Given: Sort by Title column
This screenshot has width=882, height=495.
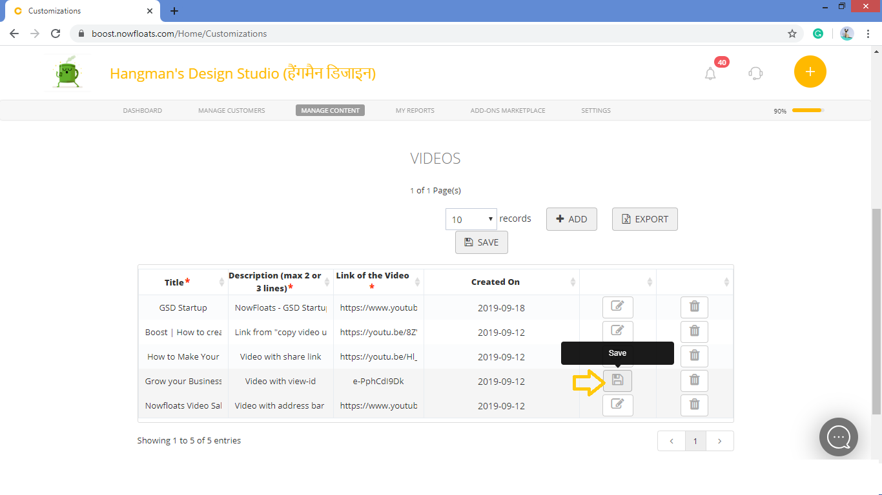Looking at the screenshot, I should (x=183, y=282).
